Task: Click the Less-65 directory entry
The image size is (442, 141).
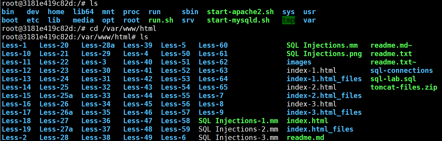Action: coord(213,87)
